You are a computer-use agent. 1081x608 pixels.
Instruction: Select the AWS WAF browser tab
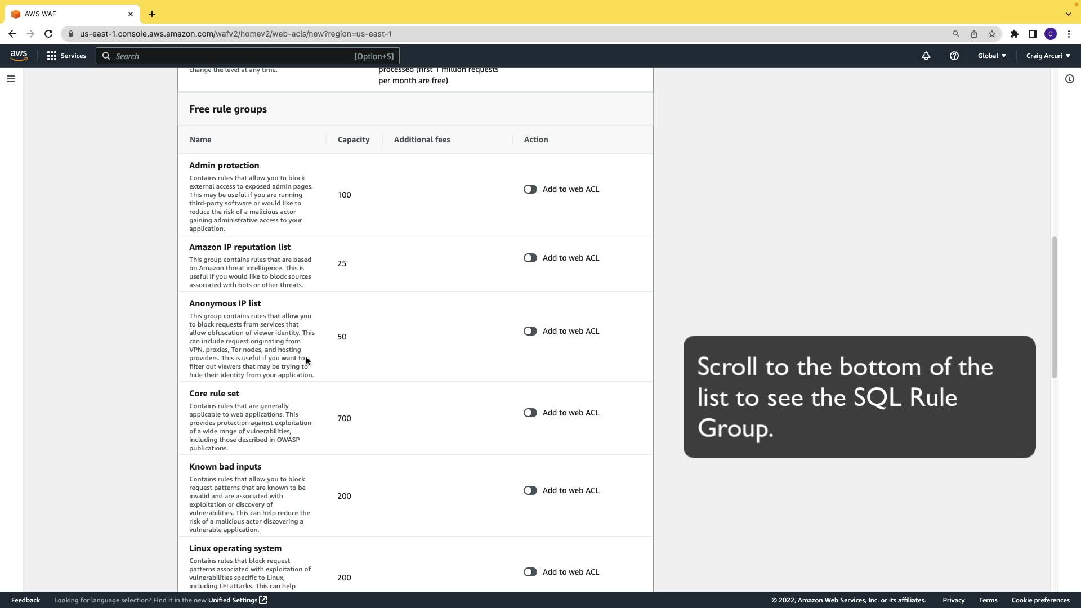click(68, 14)
